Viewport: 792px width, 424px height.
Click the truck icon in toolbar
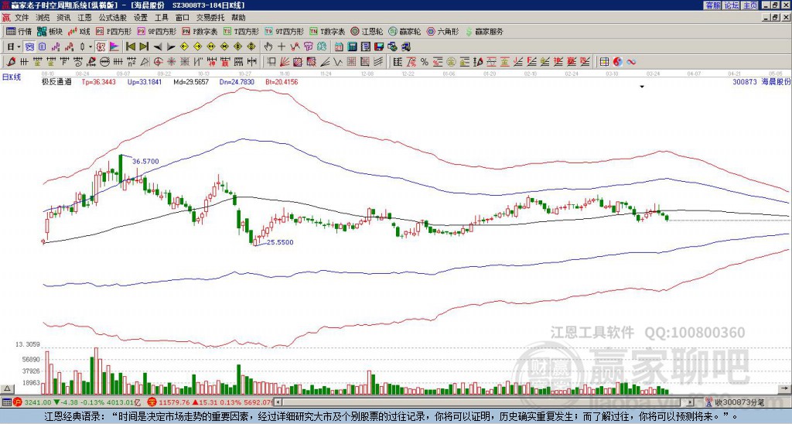[406, 47]
